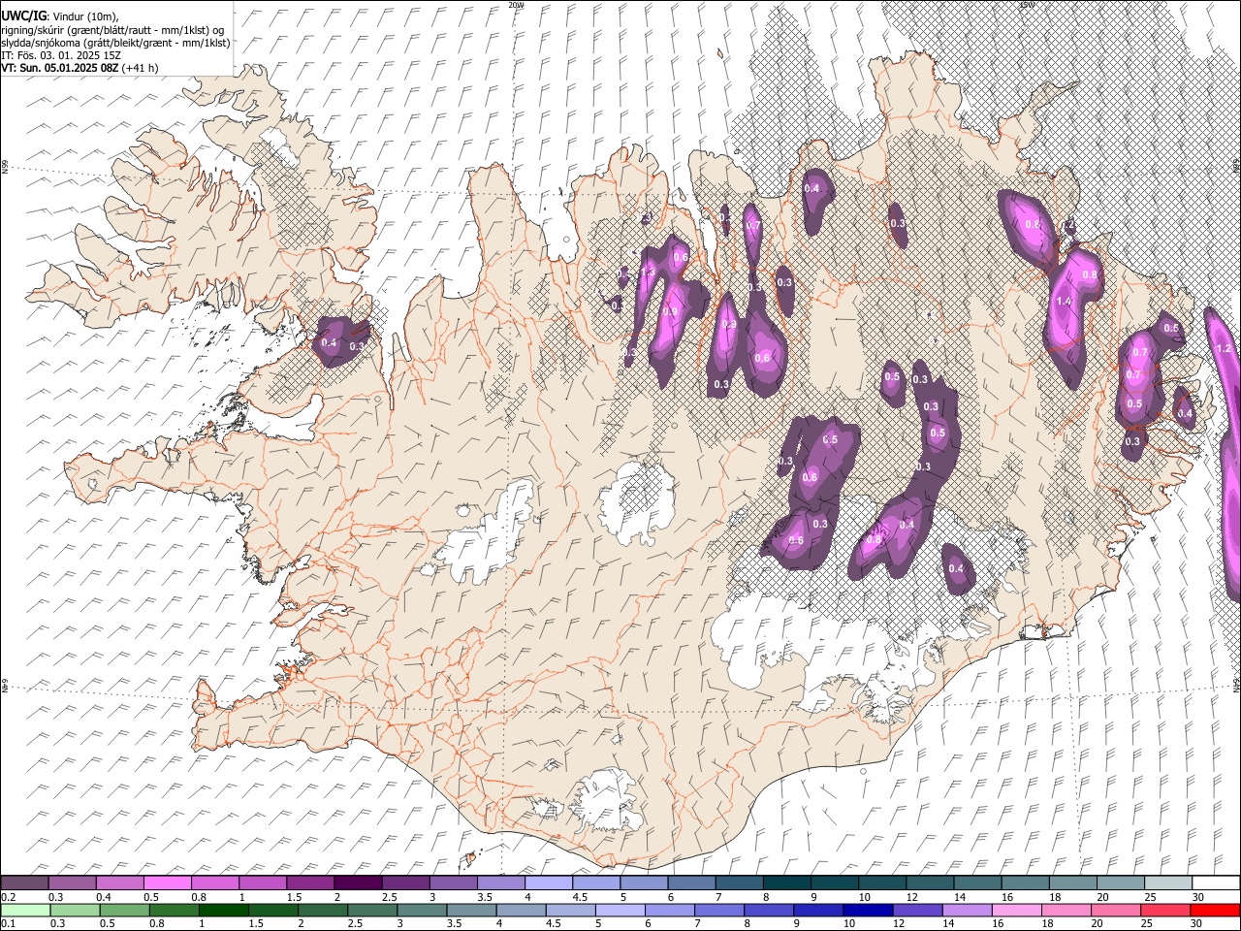The height and width of the screenshot is (931, 1241).
Task: Select the 'VT: Sun. 05.01.2025 08Z (+41 h)' line
Action: click(x=80, y=68)
